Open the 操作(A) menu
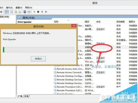138x103 pixels. point(9,8)
